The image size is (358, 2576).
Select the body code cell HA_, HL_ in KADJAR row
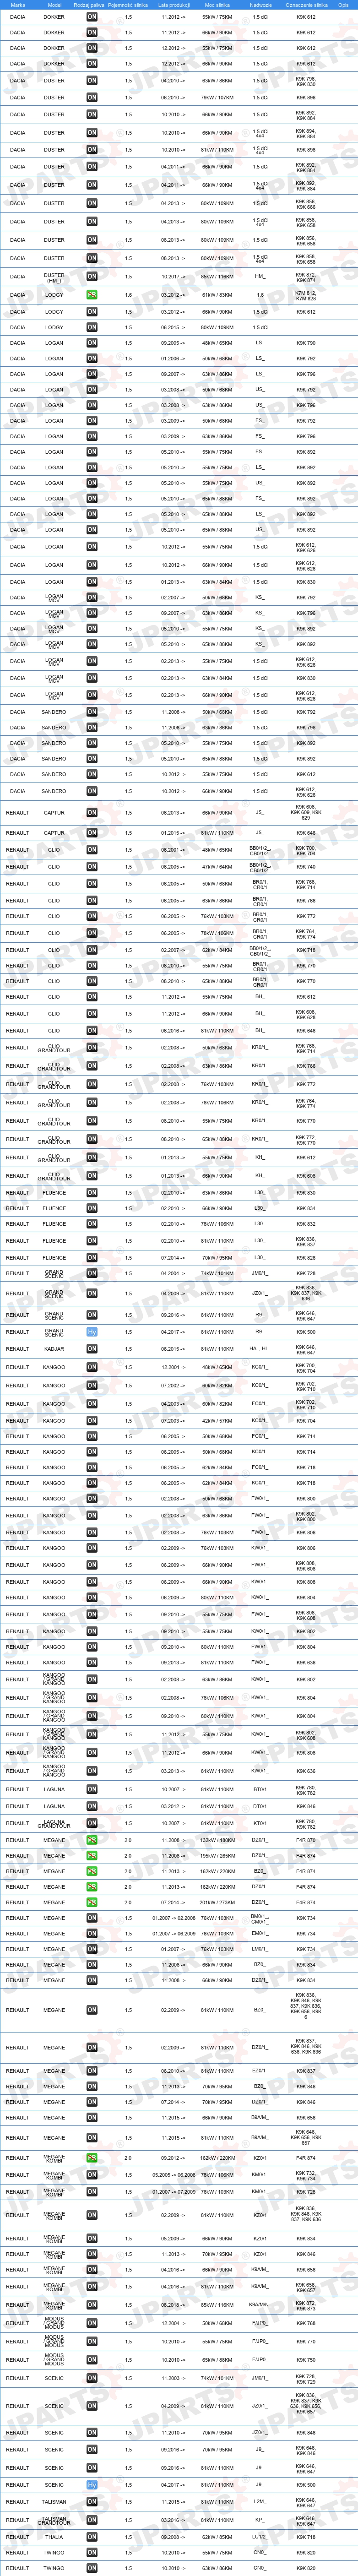(x=260, y=1350)
